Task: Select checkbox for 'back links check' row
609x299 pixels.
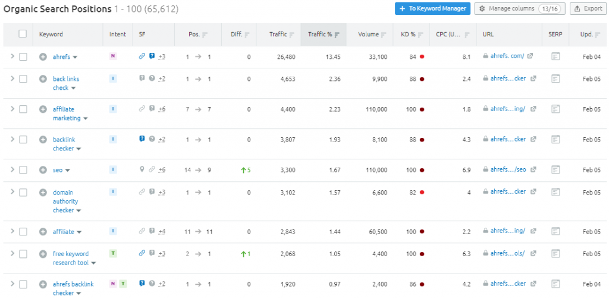Action: click(x=23, y=79)
